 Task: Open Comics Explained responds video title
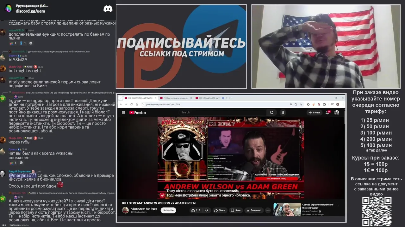click(x=318, y=206)
